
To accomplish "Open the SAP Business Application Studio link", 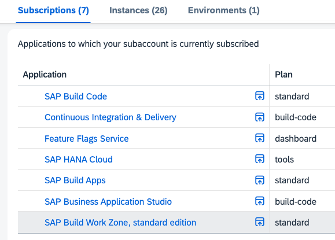I will tap(108, 202).
